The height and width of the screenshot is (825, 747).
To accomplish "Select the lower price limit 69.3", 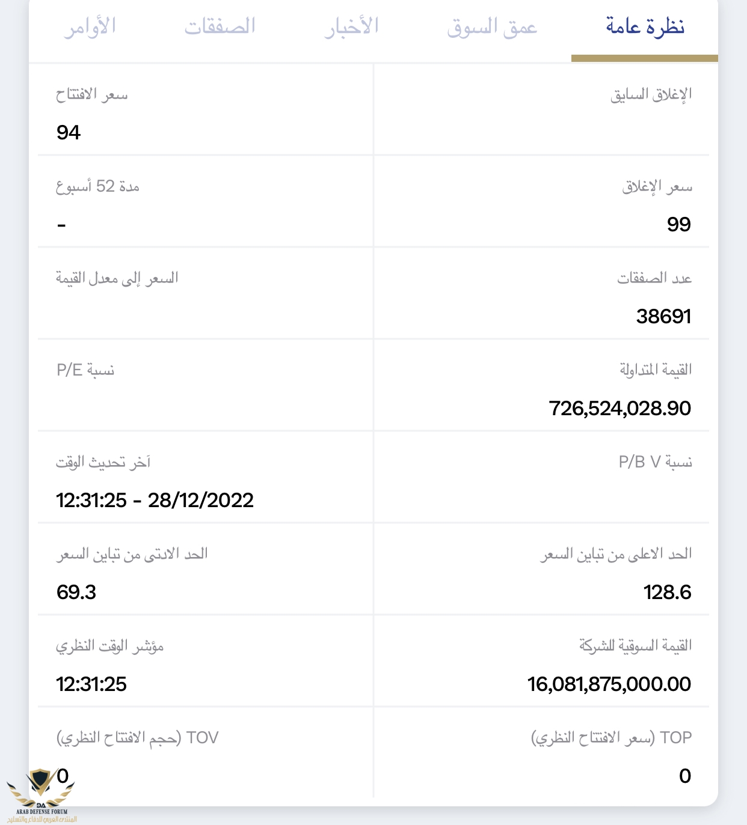I will click(76, 592).
